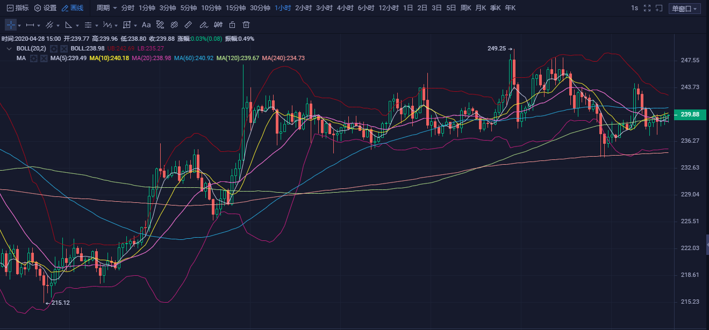
Task: Click the eraser tool icon
Action: [x=174, y=25]
